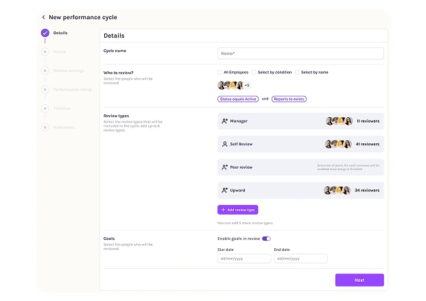Click the Upward reviewers avatar group
The height and width of the screenshot is (301, 426).
(x=339, y=191)
